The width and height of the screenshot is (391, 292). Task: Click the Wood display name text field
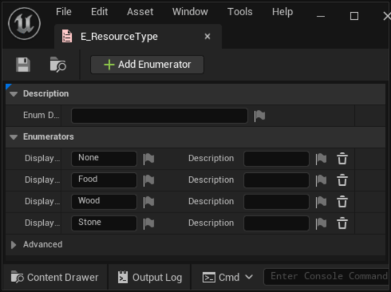(x=104, y=201)
